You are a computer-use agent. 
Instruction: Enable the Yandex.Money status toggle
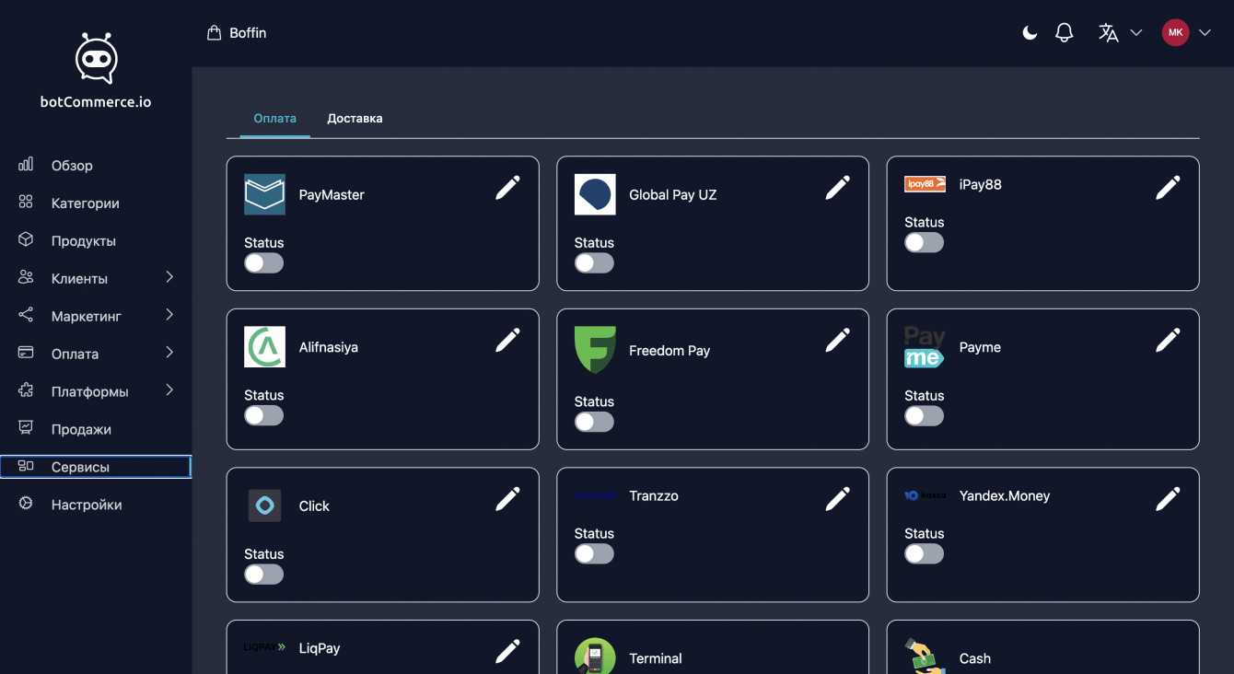(925, 553)
